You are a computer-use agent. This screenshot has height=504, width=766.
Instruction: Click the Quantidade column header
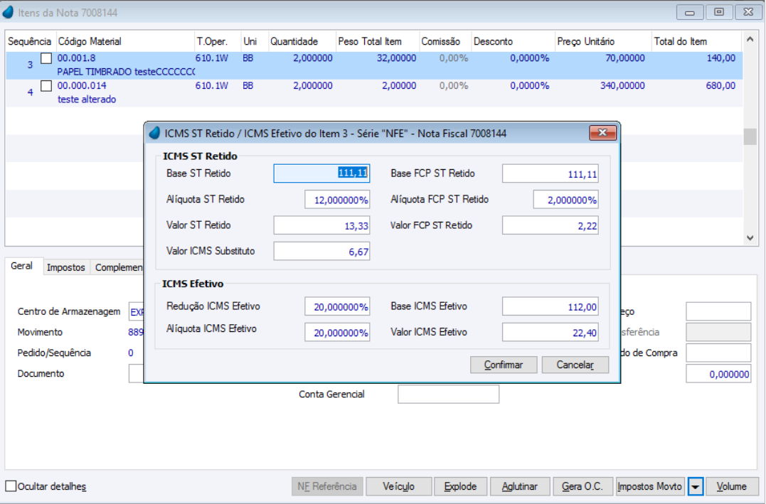tap(302, 41)
